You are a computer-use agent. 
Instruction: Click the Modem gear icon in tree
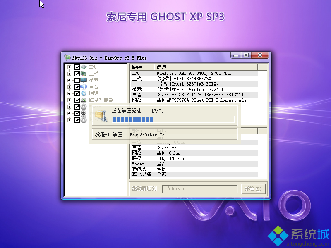click(84, 107)
